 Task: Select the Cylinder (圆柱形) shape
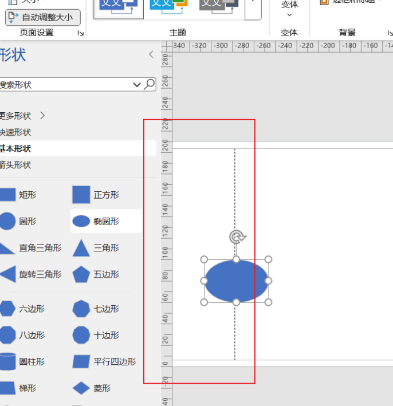[x=22, y=361]
